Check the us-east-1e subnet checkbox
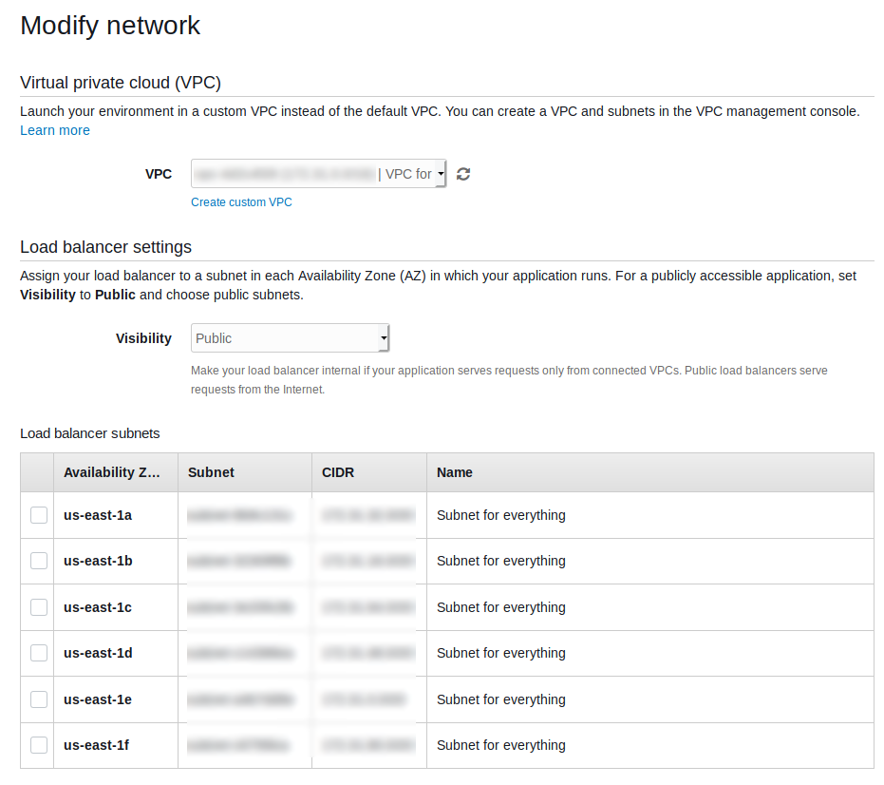The height and width of the screenshot is (785, 884). click(38, 699)
